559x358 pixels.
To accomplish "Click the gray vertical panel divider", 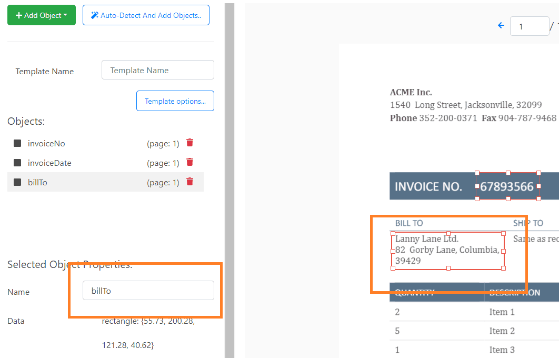I will (x=230, y=179).
